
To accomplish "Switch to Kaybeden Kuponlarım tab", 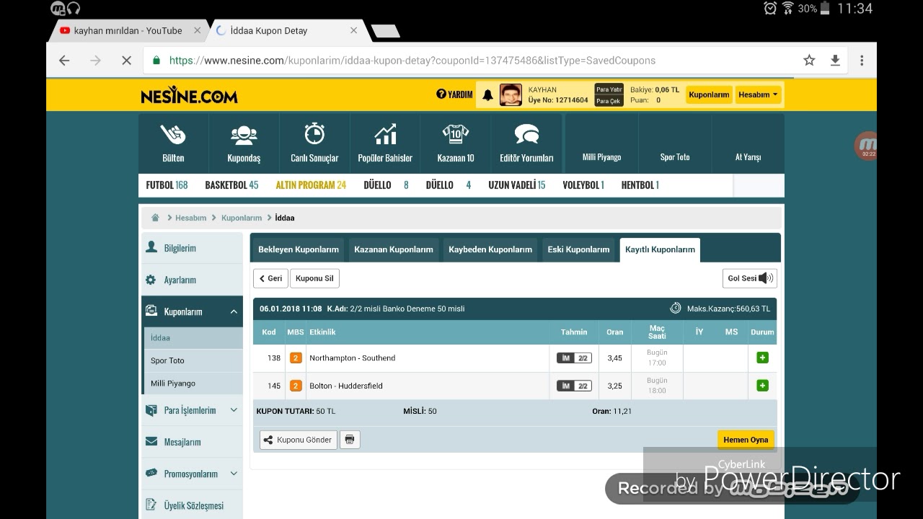I will tap(490, 249).
